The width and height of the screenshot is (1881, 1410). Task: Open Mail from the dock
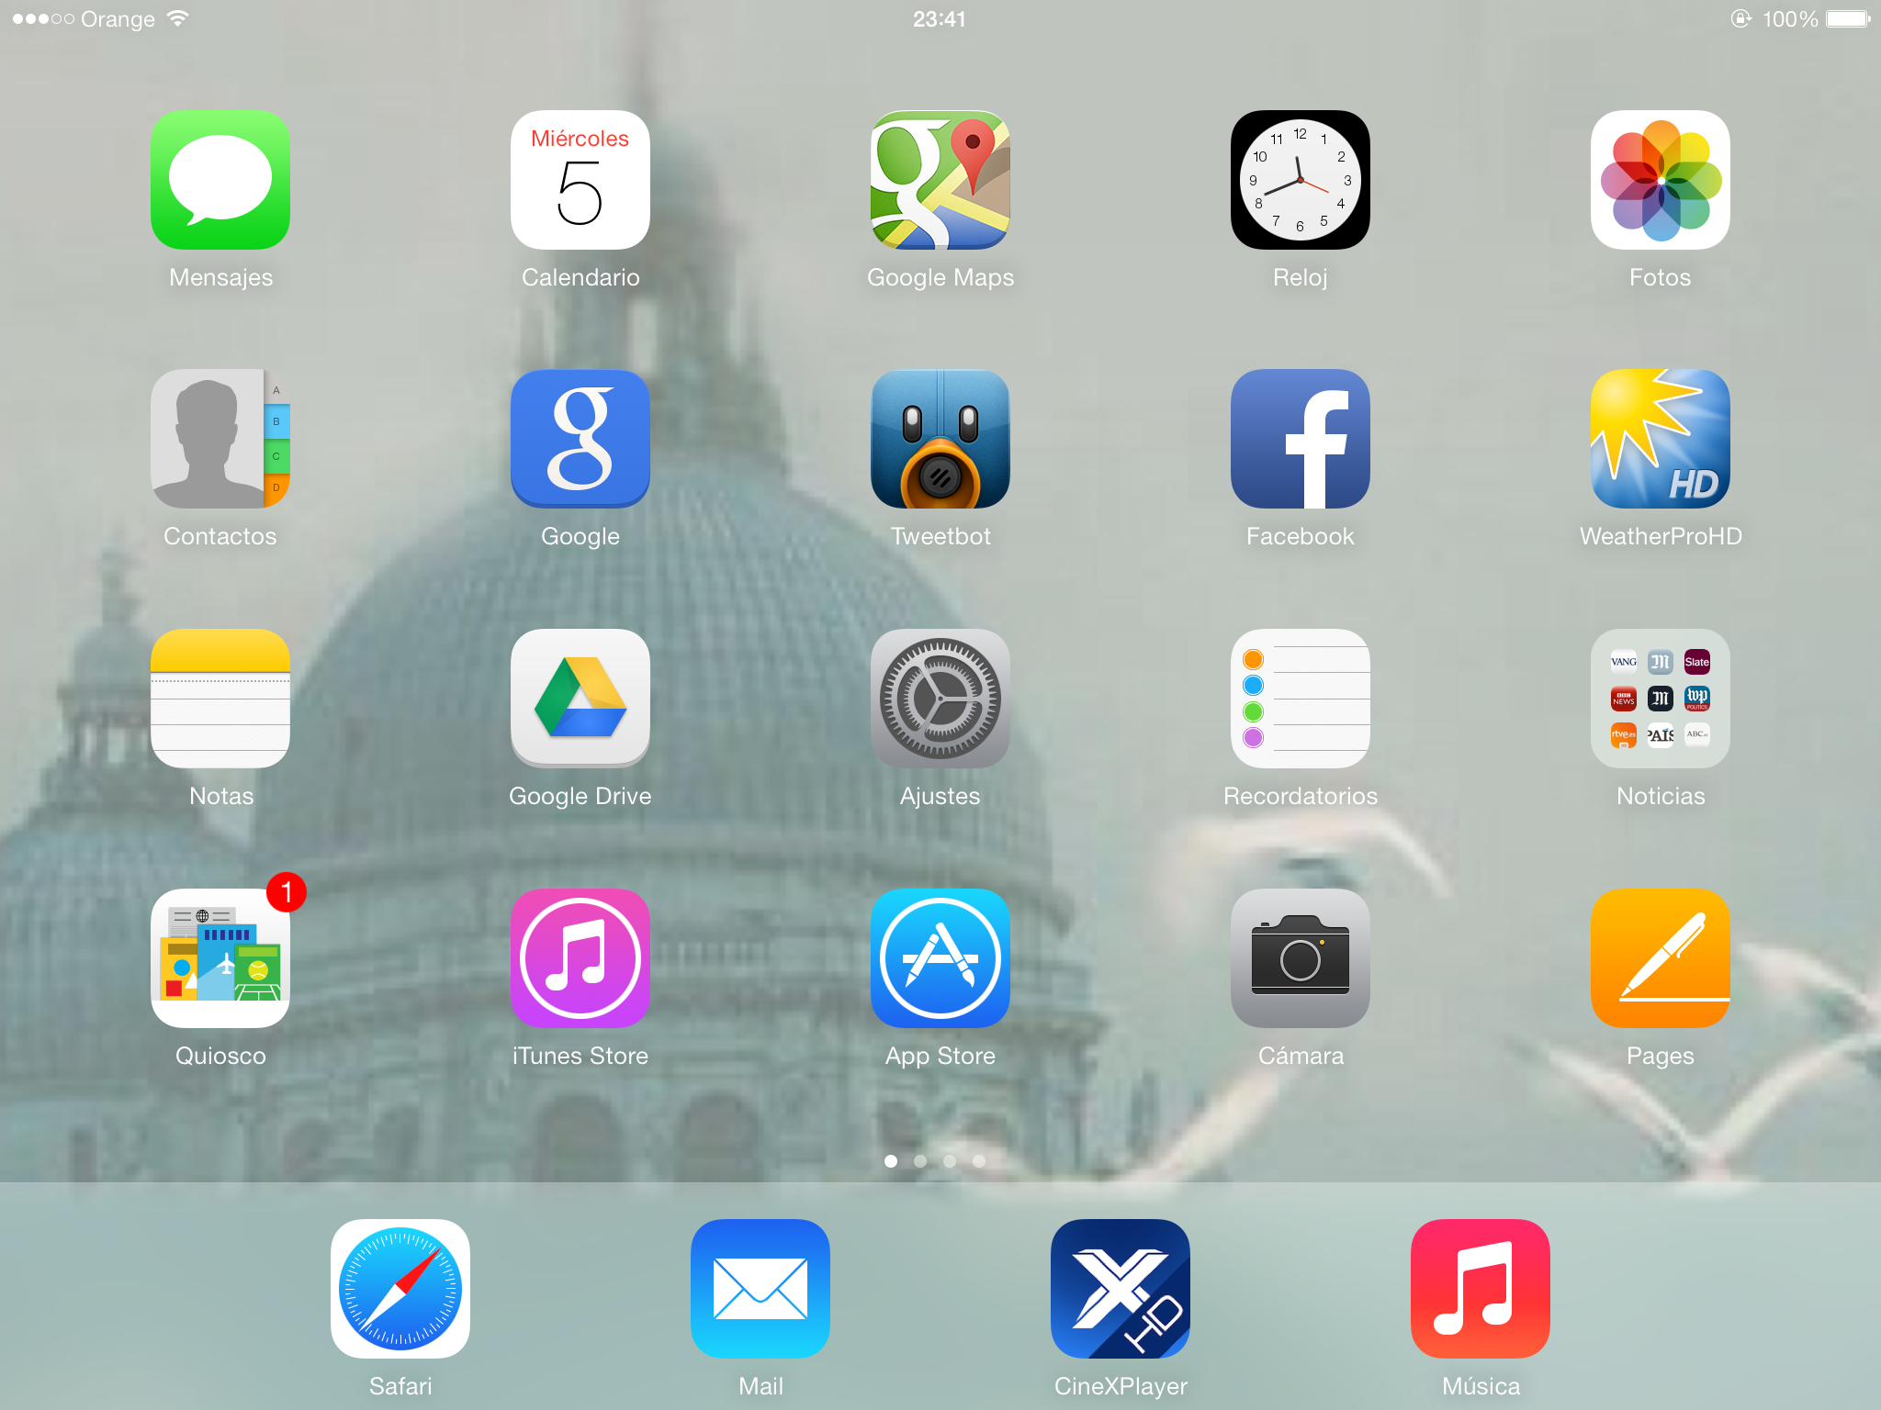760,1289
